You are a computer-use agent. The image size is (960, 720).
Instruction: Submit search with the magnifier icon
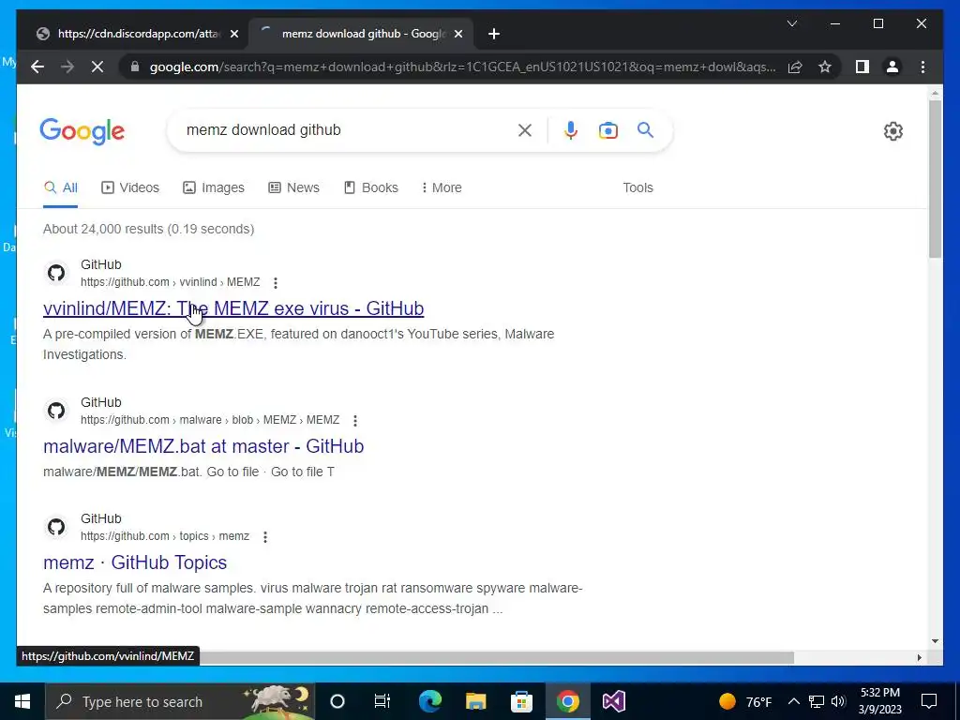tap(645, 129)
